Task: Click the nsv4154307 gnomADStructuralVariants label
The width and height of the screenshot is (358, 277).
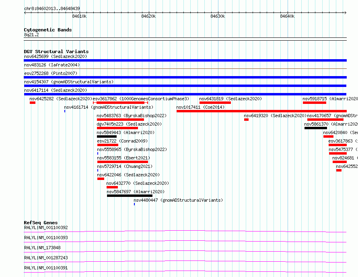Action: (69, 82)
